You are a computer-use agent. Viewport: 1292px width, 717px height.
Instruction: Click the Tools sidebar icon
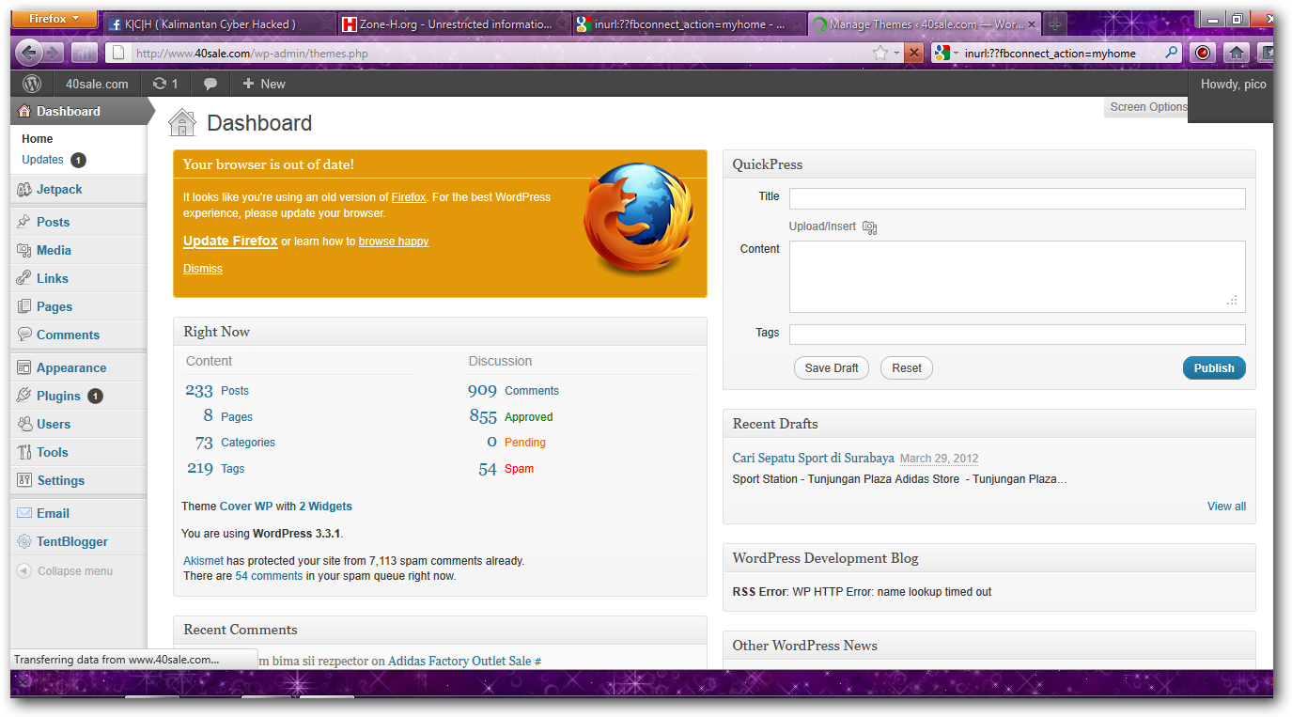pyautogui.click(x=24, y=452)
